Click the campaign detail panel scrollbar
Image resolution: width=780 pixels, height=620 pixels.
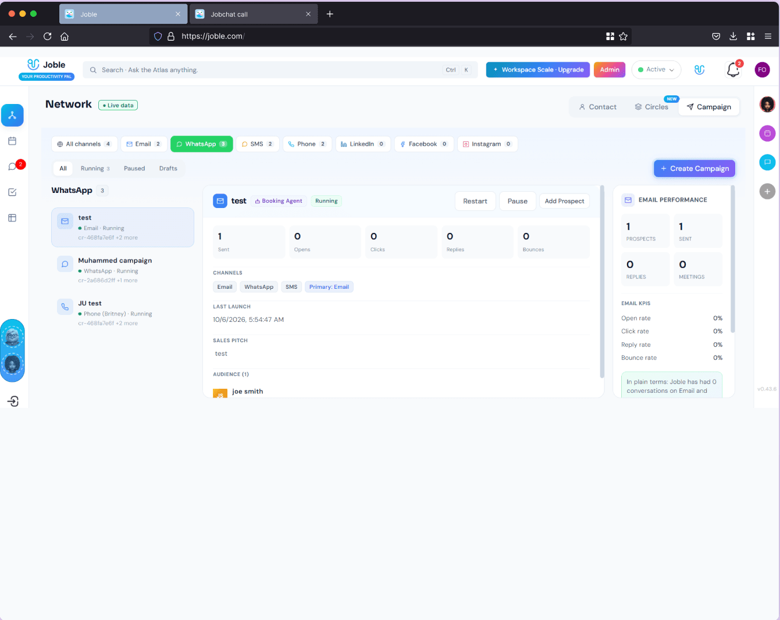click(x=602, y=281)
